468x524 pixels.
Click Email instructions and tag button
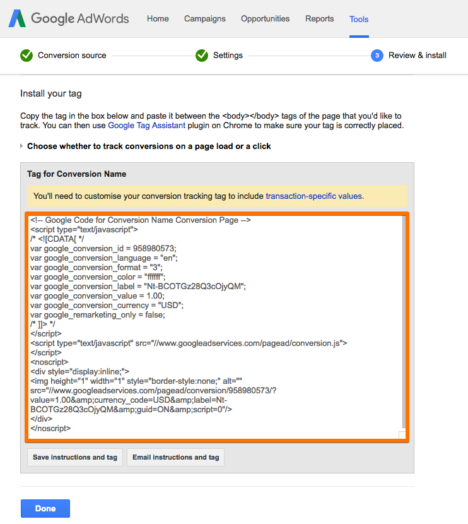(x=175, y=457)
